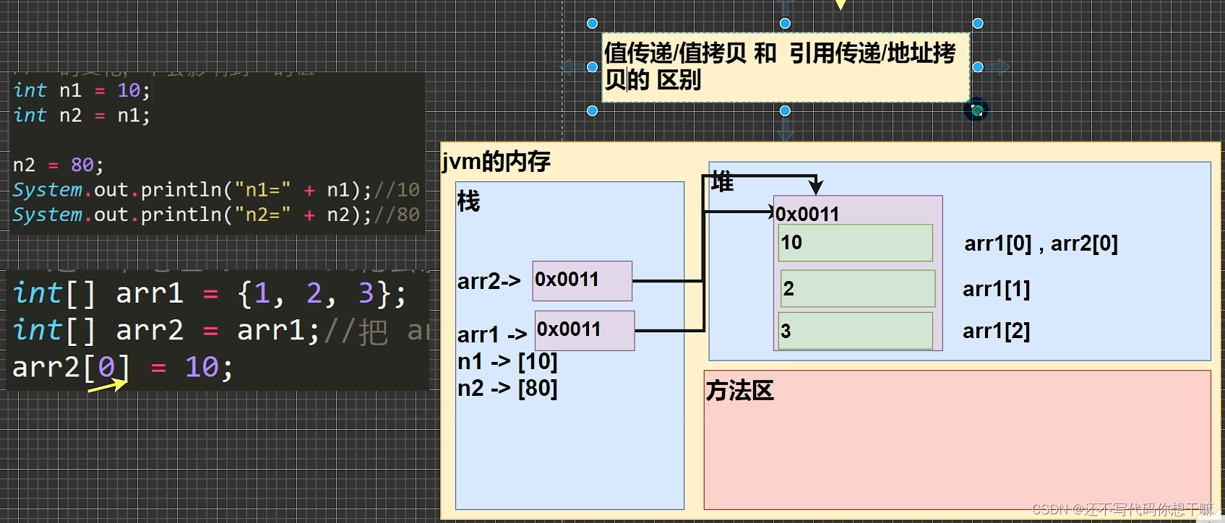Click the n1 -> [10] text in the stack
Image resolution: width=1225 pixels, height=523 pixels.
(507, 361)
